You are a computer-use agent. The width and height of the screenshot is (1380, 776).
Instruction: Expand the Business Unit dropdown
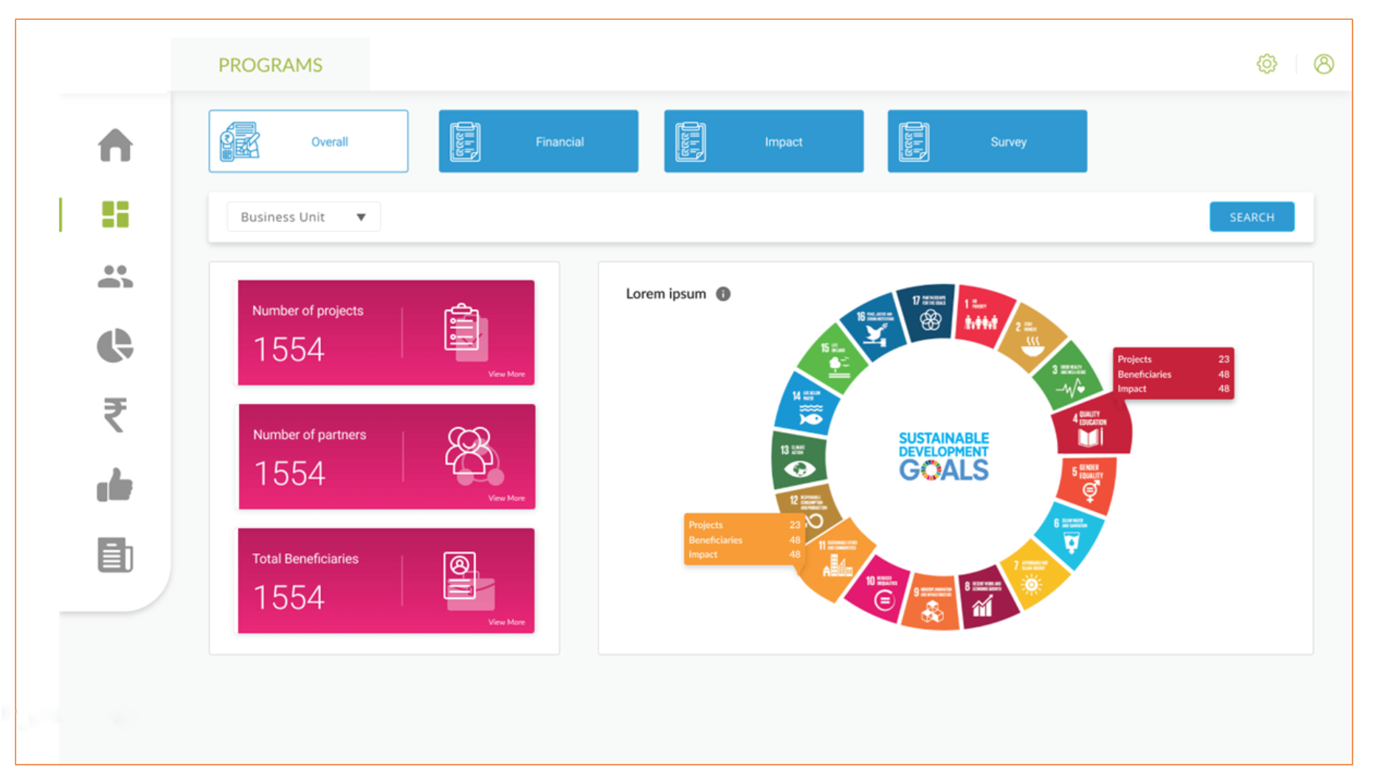(303, 217)
